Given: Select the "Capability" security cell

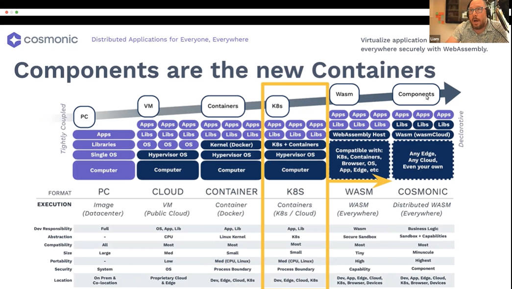Looking at the screenshot, I should 360,269.
